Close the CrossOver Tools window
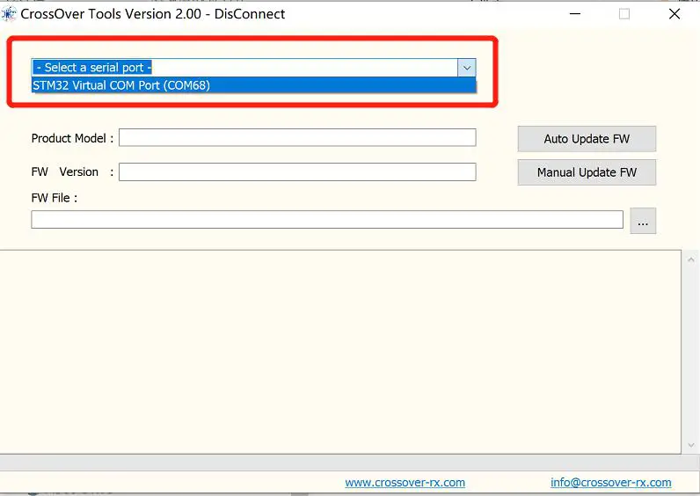 pos(674,14)
